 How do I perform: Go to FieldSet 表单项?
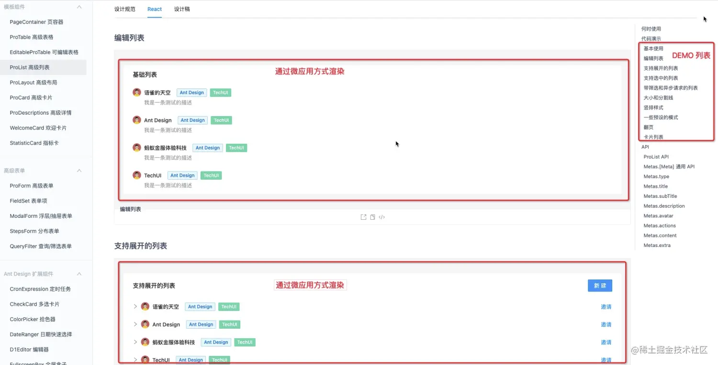[x=28, y=201]
